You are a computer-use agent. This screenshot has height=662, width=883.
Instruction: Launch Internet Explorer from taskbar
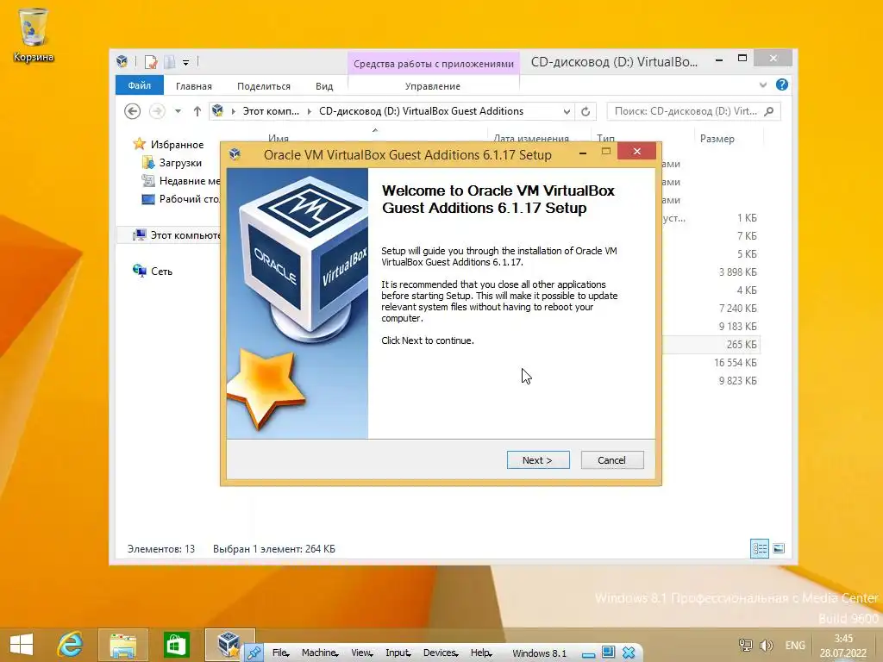pos(70,645)
